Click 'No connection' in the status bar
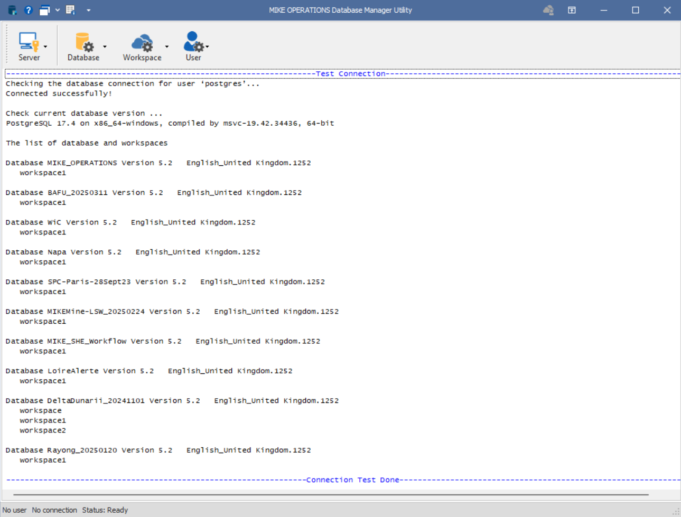 54,510
